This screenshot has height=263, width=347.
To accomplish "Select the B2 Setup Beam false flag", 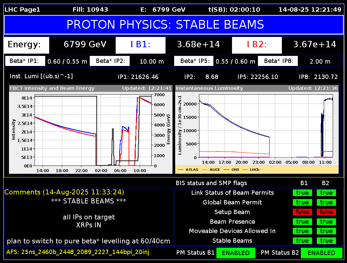I will (x=326, y=212).
